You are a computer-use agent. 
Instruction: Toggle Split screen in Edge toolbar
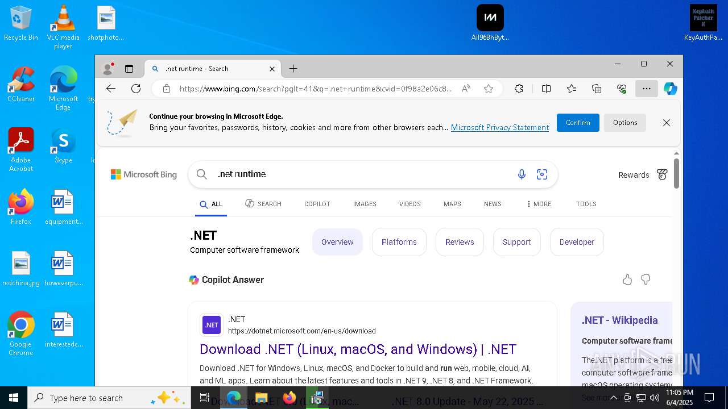pos(546,89)
